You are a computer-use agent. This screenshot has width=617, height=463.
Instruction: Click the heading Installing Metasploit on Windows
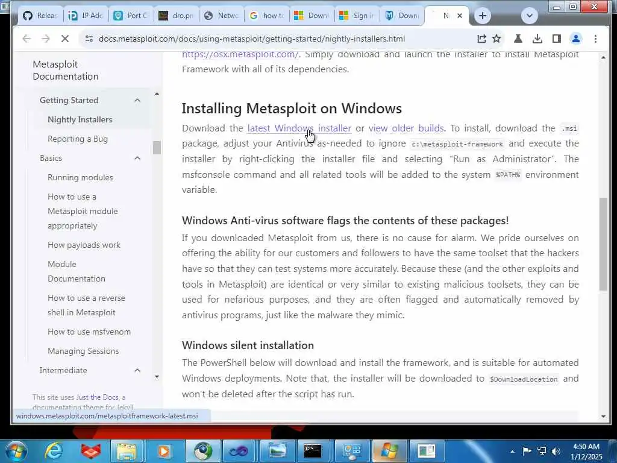[x=292, y=109]
